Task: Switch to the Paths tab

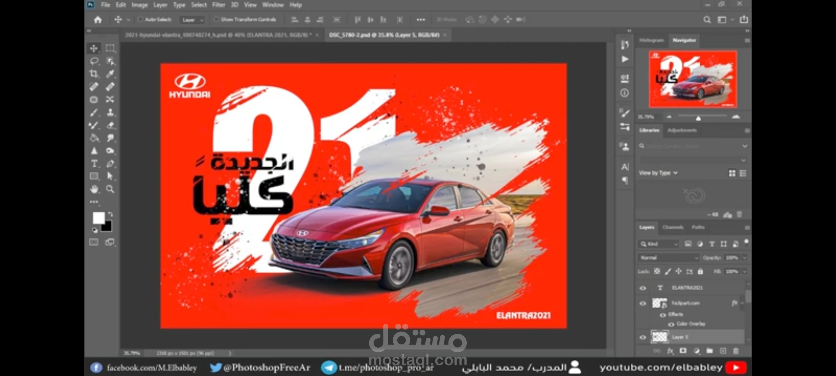Action: click(x=698, y=227)
